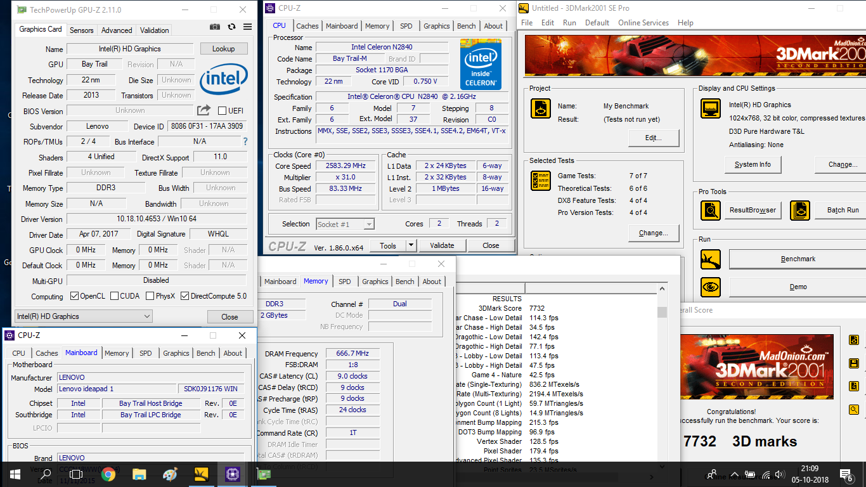Viewport: 866px width, 487px height.
Task: Open the Bench tab in top CPU-Z window
Action: click(x=466, y=26)
